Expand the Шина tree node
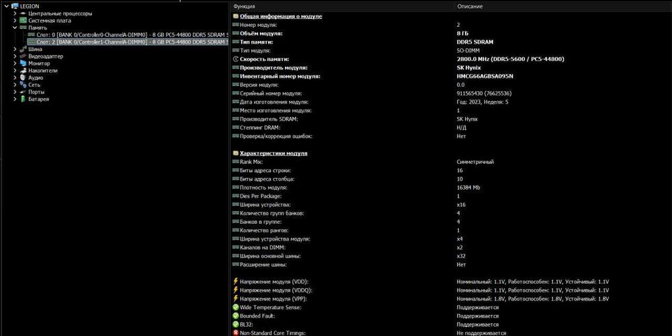The width and height of the screenshot is (672, 336). click(x=15, y=49)
